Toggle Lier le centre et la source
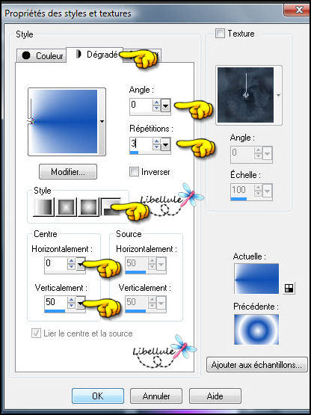The height and width of the screenshot is (415, 311). [x=36, y=333]
